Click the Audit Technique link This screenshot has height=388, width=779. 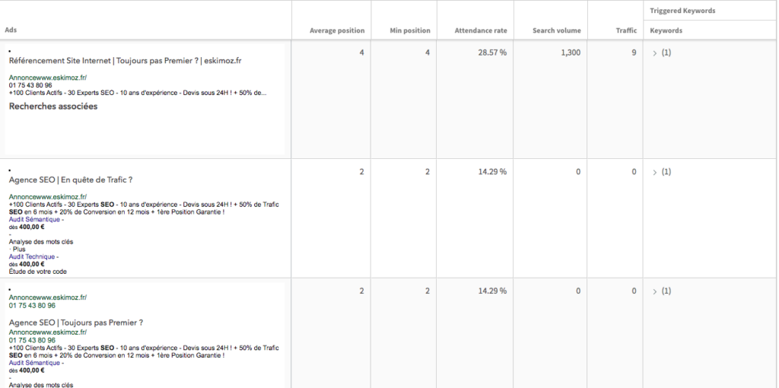[x=32, y=257]
